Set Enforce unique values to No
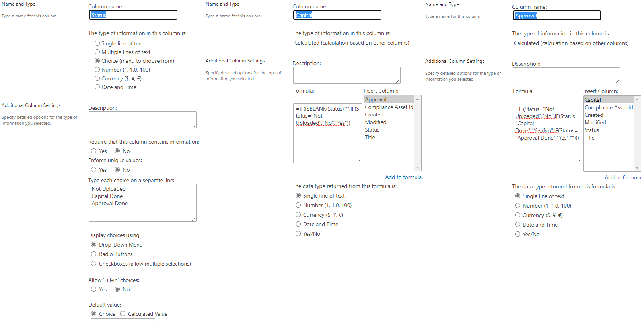 point(117,170)
